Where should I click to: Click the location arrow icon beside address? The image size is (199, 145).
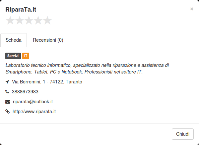pos(7,82)
